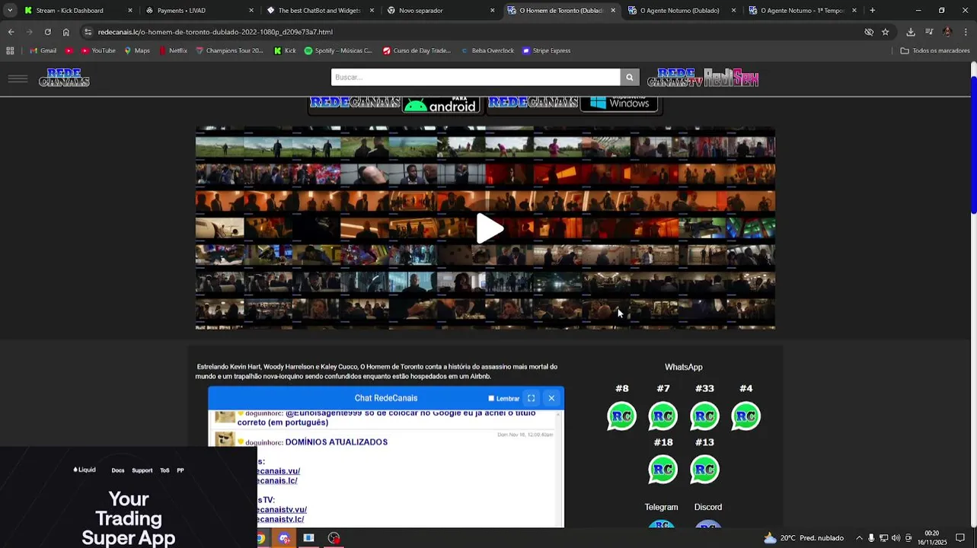Open the volume control in system tray
This screenshot has width=977, height=548.
click(x=896, y=538)
